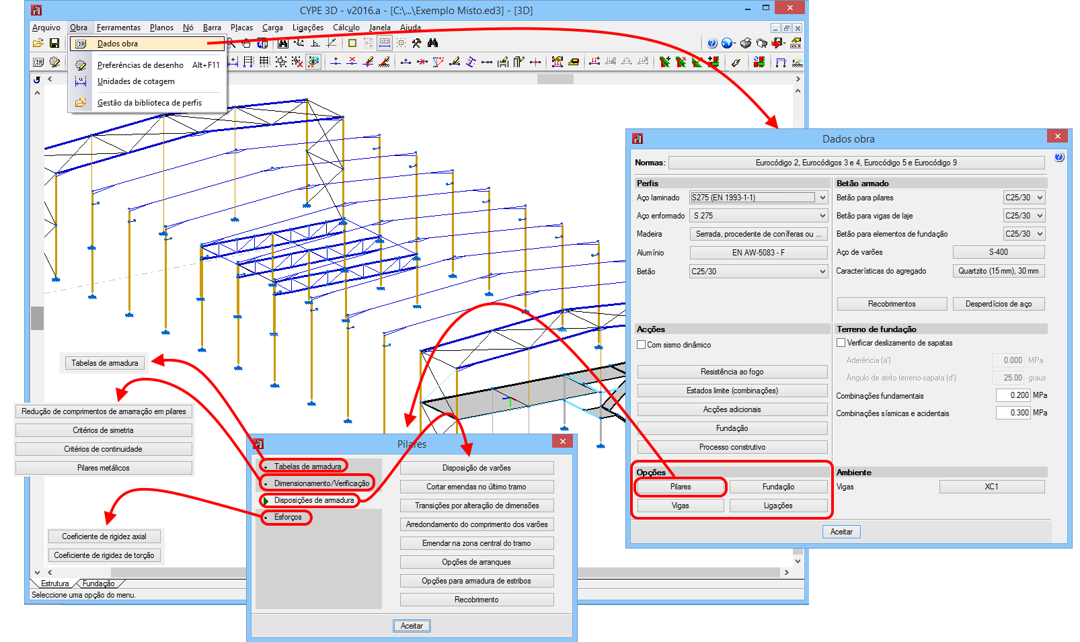This screenshot has width=1080, height=642.
Task: Open 'Betão para pilares' concrete class dropdown
Action: pyautogui.click(x=1024, y=198)
